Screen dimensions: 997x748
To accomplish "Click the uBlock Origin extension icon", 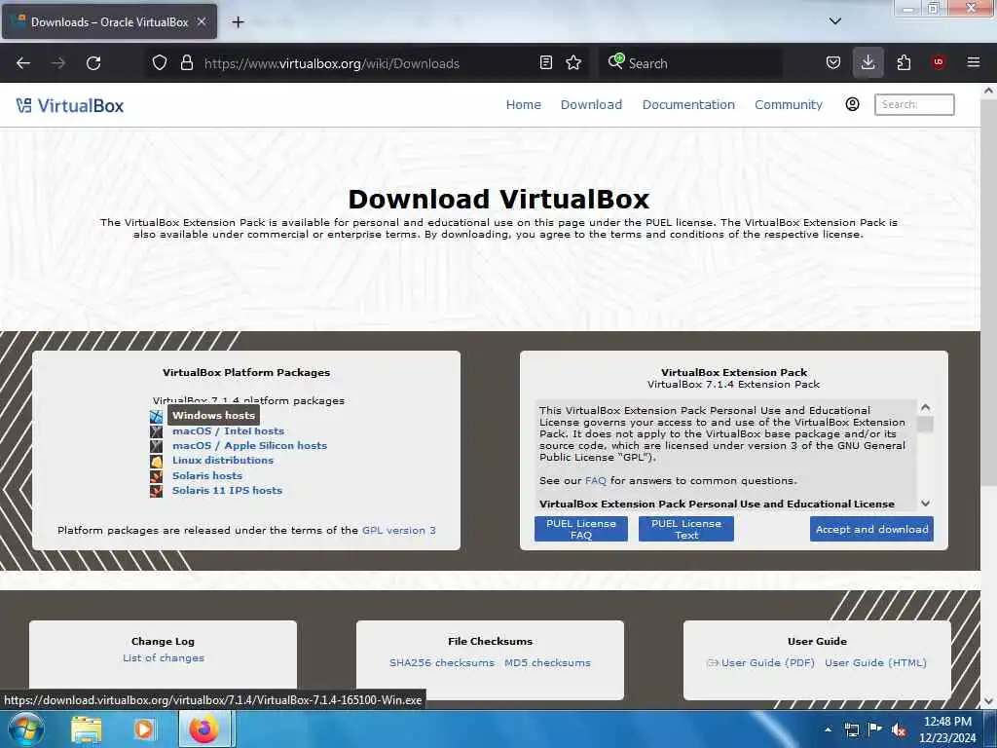I will (x=939, y=62).
